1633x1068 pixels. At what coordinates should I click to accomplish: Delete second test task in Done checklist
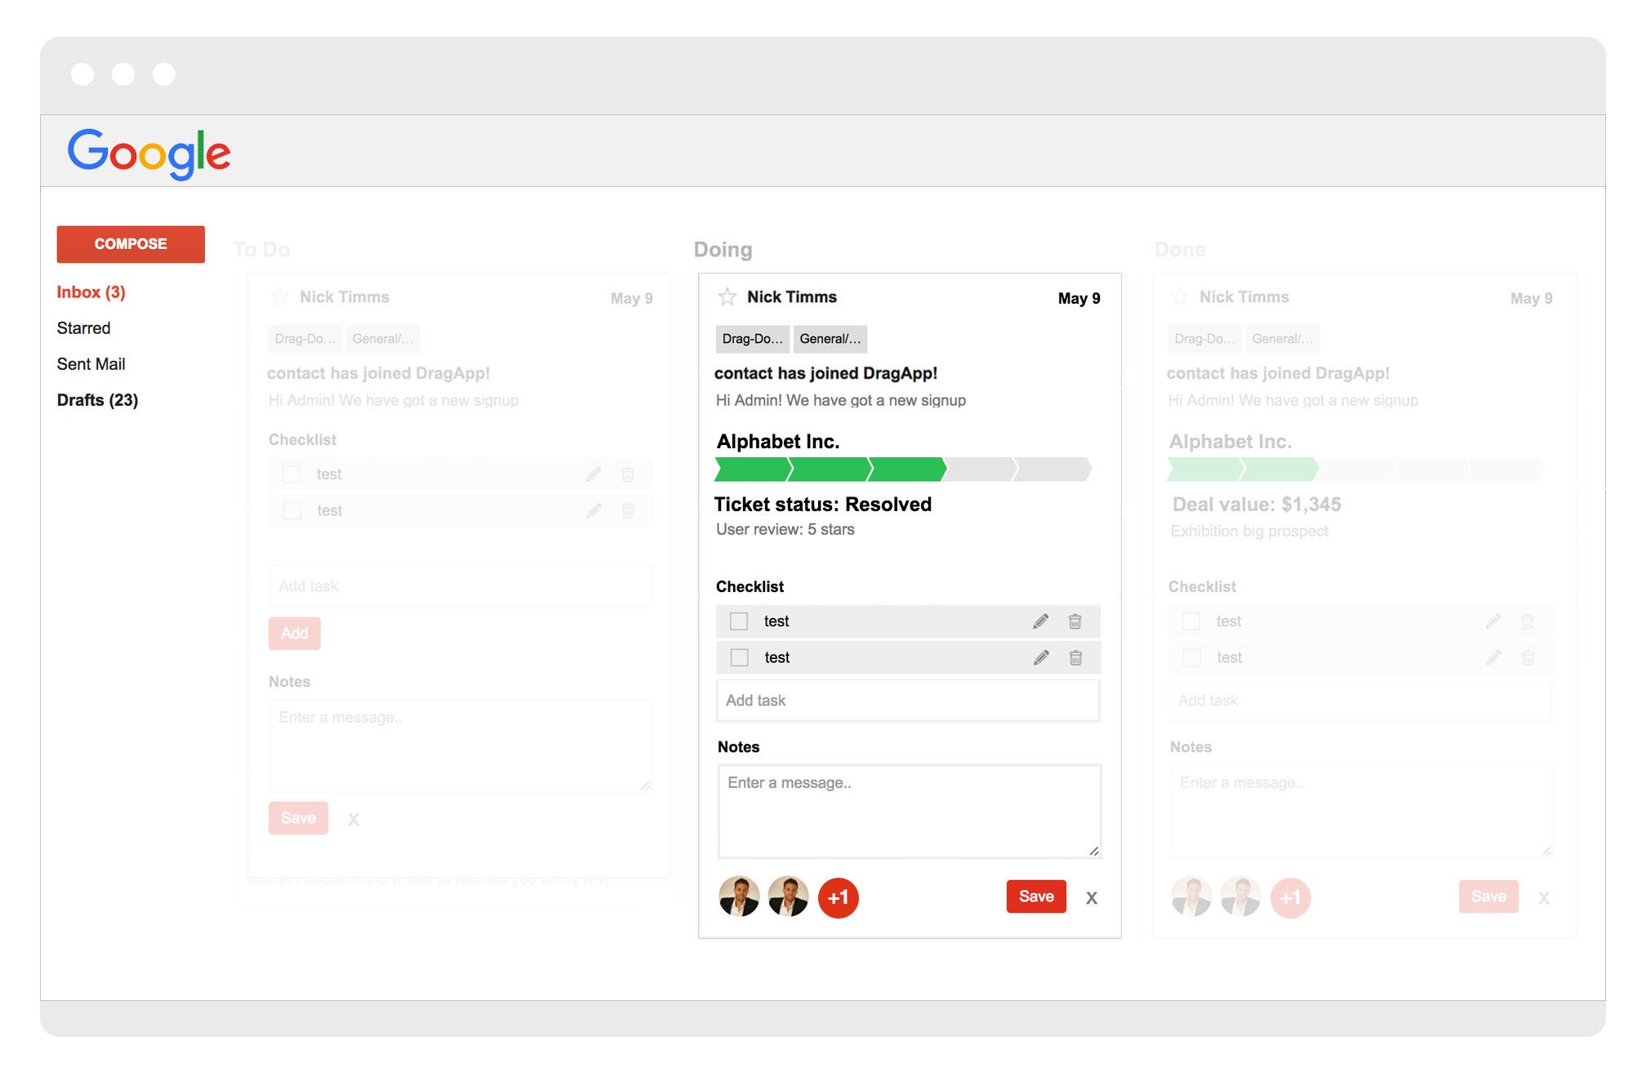click(x=1528, y=657)
